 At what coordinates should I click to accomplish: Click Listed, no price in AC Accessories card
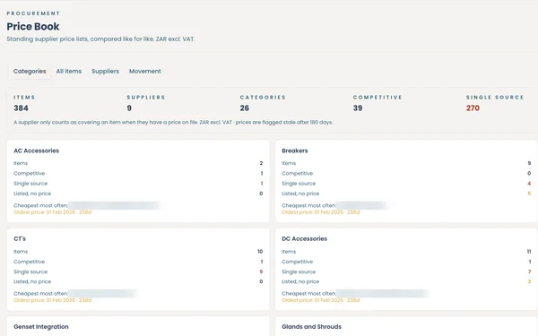138,194
